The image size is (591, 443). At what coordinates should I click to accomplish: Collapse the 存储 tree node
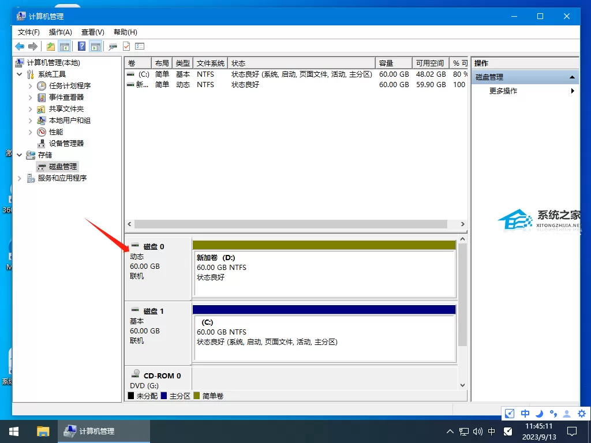tap(19, 155)
